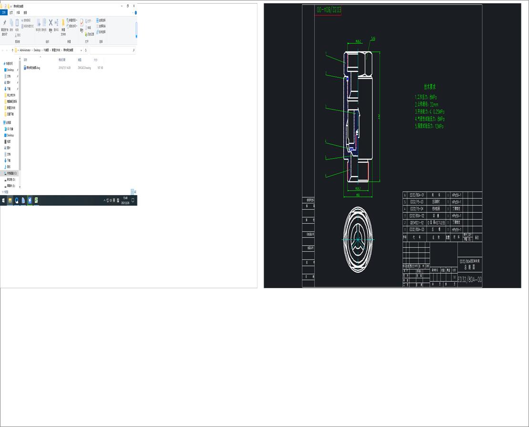The height and width of the screenshot is (427, 529).
Task: Open the Windows Start menu
Action: coord(3,200)
